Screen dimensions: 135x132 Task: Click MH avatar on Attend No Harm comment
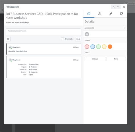pyautogui.click(x=10, y=47)
